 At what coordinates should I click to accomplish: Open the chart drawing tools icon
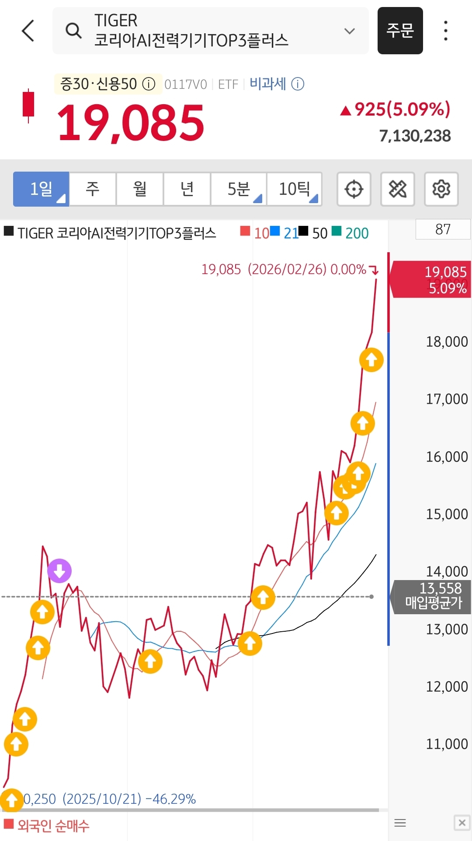(397, 189)
